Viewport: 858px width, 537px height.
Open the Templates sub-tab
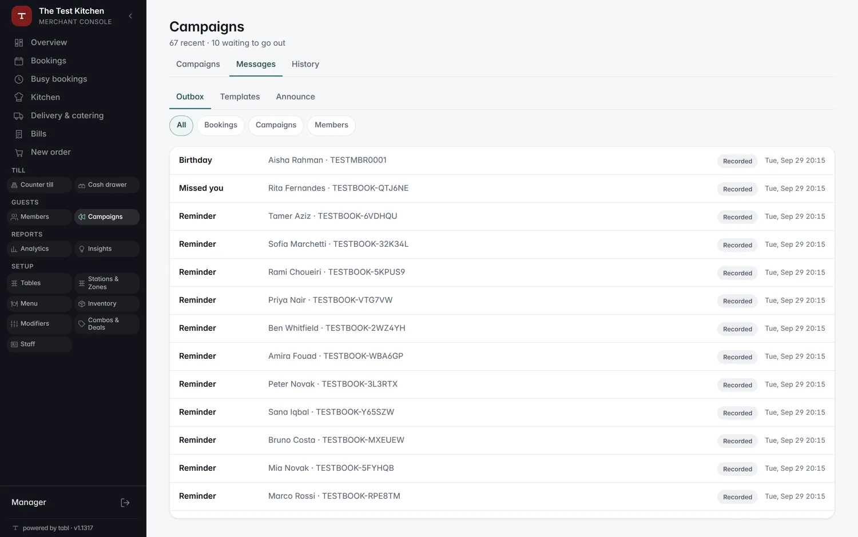[x=240, y=97]
